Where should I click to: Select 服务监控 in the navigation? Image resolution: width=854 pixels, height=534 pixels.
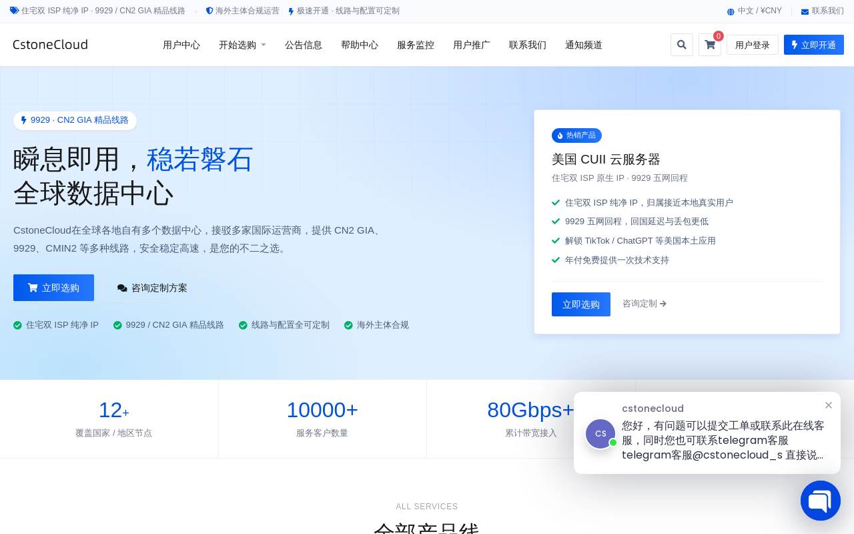[416, 45]
